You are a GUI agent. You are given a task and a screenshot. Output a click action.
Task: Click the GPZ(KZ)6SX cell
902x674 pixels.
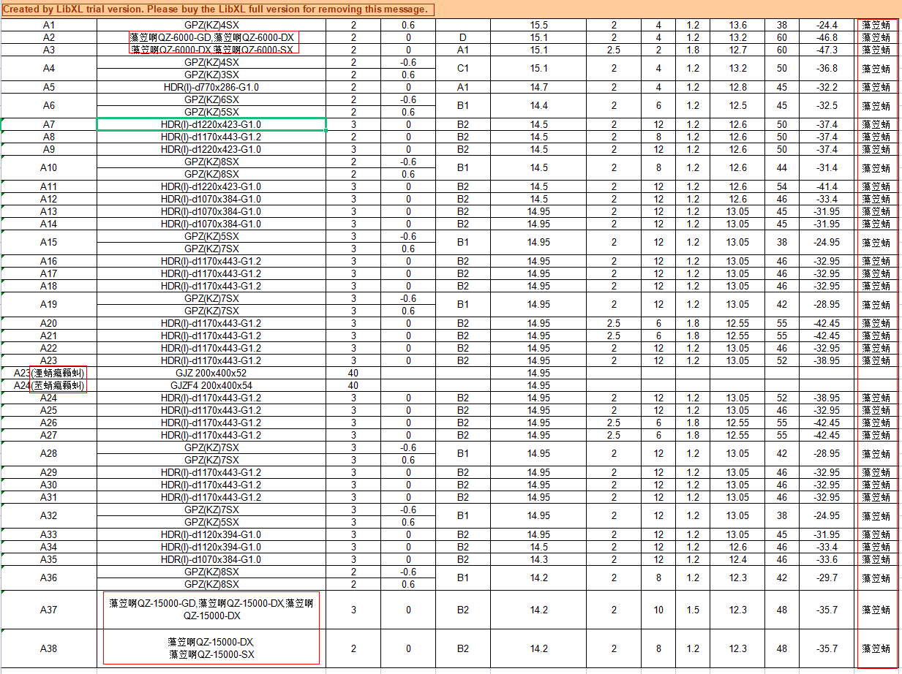point(211,99)
